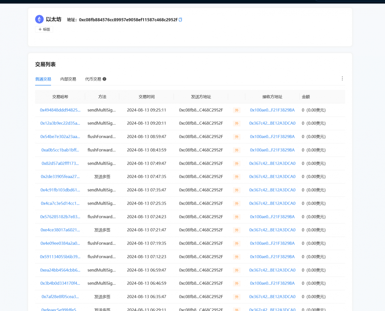Click flushForward... method in 08:59:47 row

click(101, 137)
